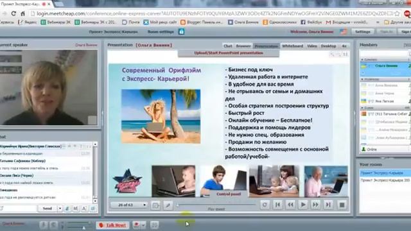Toggle the webcam icon in bottom bar

point(54,225)
